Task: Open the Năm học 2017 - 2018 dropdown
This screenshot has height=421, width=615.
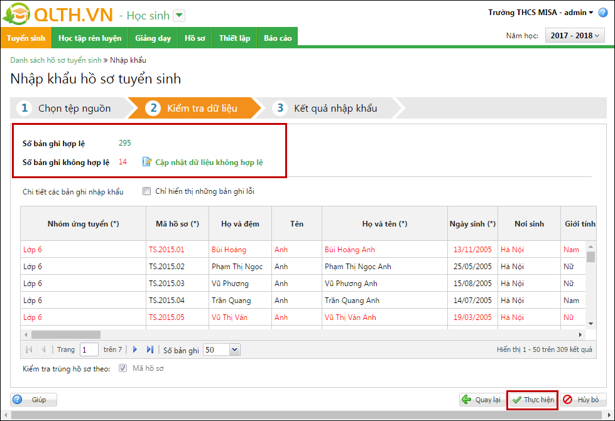Action: 574,36
